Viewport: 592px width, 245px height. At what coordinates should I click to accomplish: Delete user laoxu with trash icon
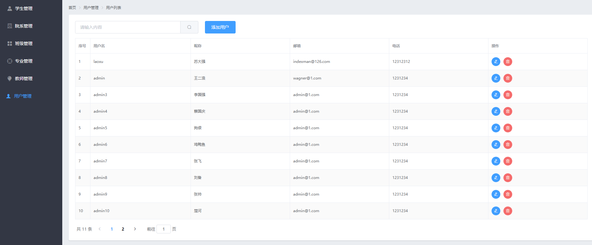[508, 62]
